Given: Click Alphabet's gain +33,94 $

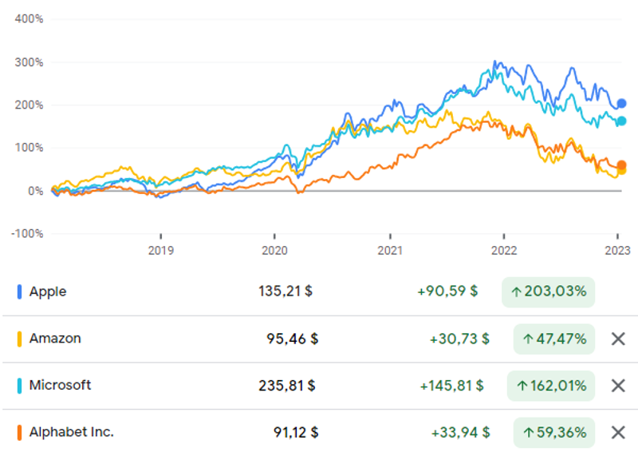Looking at the screenshot, I should pos(460,433).
